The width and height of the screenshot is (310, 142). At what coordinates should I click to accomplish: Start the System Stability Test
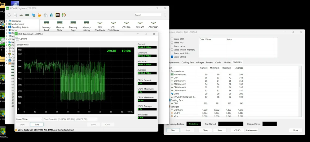[173, 130]
